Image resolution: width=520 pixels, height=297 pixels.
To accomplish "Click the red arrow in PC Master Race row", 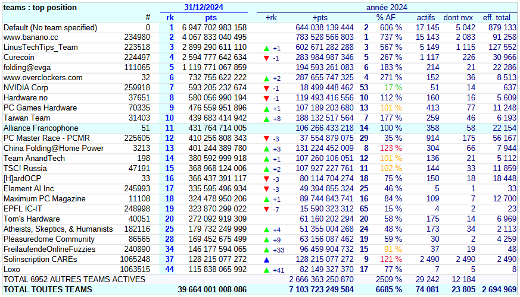I will (x=266, y=138).
